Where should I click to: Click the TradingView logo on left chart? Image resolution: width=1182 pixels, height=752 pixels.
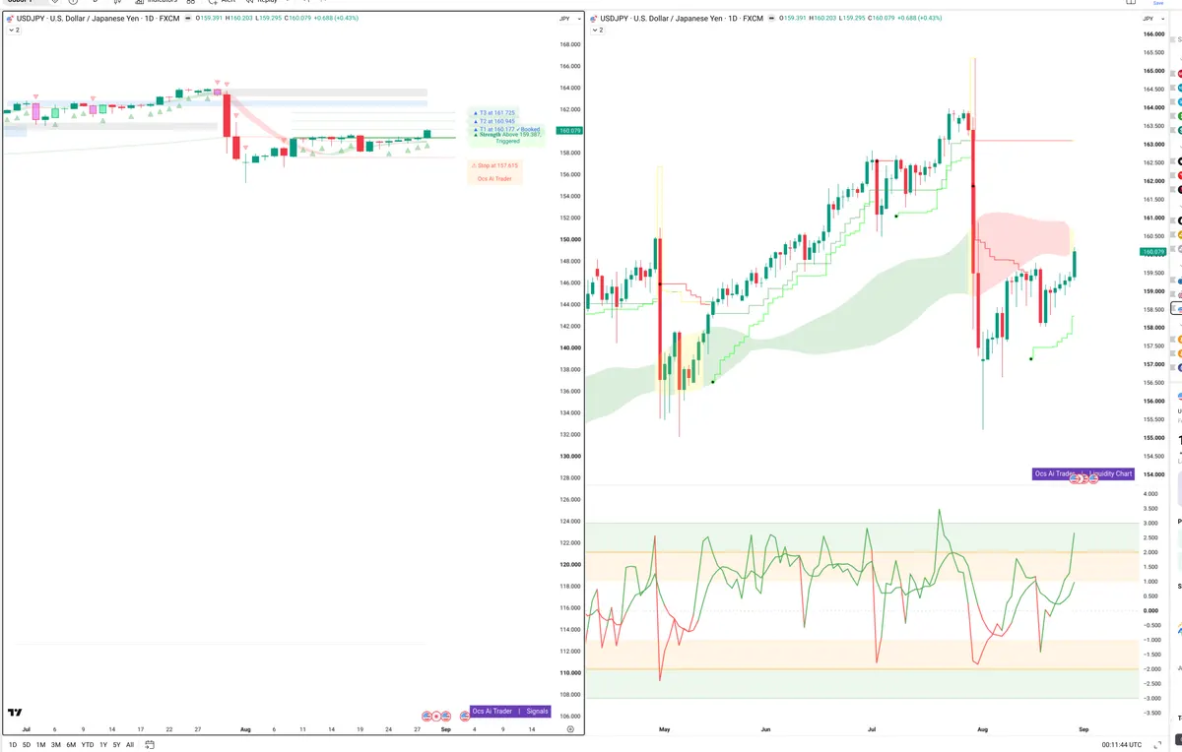point(15,713)
